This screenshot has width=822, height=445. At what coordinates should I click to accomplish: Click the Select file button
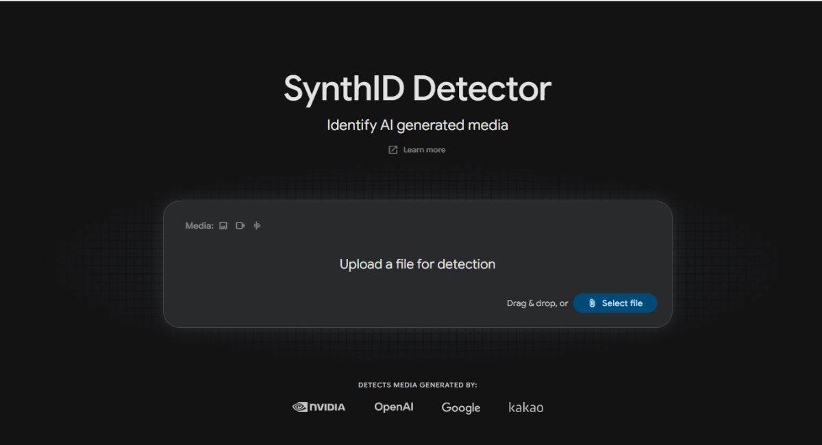pos(615,303)
